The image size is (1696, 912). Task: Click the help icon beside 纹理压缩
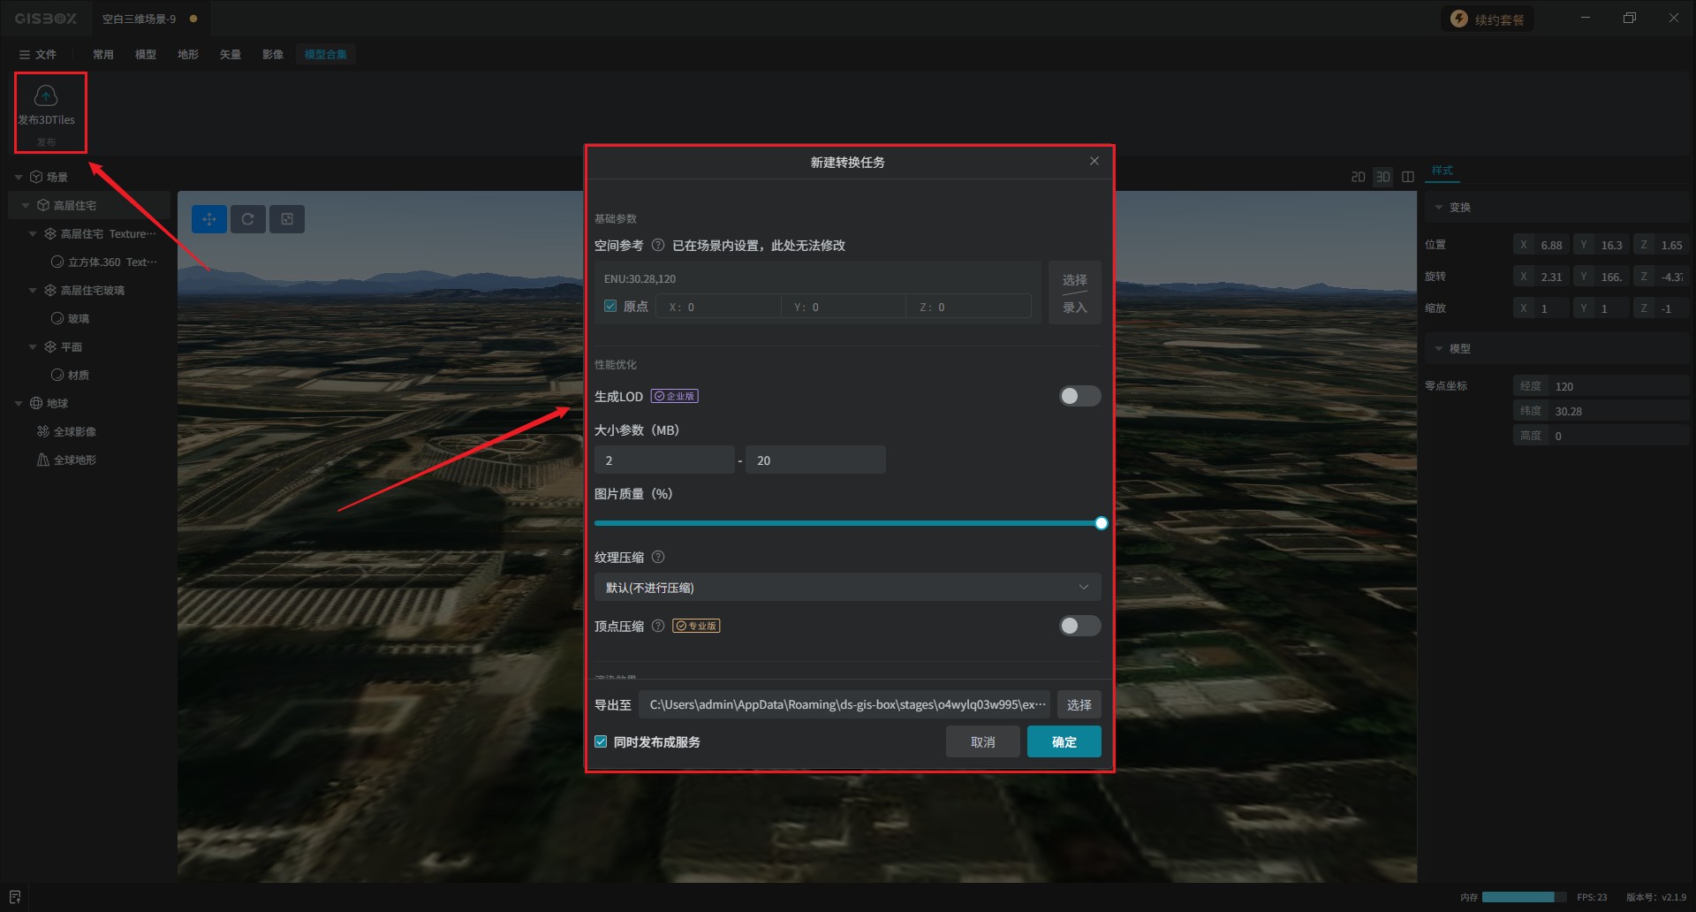pos(658,558)
